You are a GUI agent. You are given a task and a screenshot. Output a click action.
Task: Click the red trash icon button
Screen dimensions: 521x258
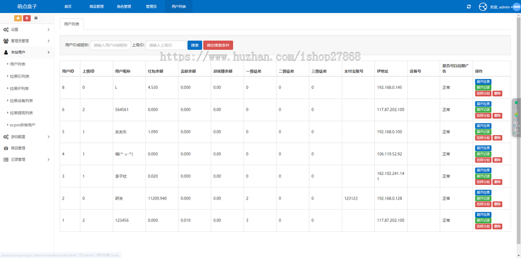pos(27,18)
